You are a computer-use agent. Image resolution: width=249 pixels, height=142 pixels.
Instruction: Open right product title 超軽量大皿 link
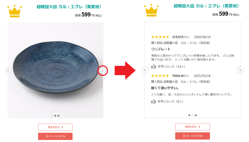(206, 6)
